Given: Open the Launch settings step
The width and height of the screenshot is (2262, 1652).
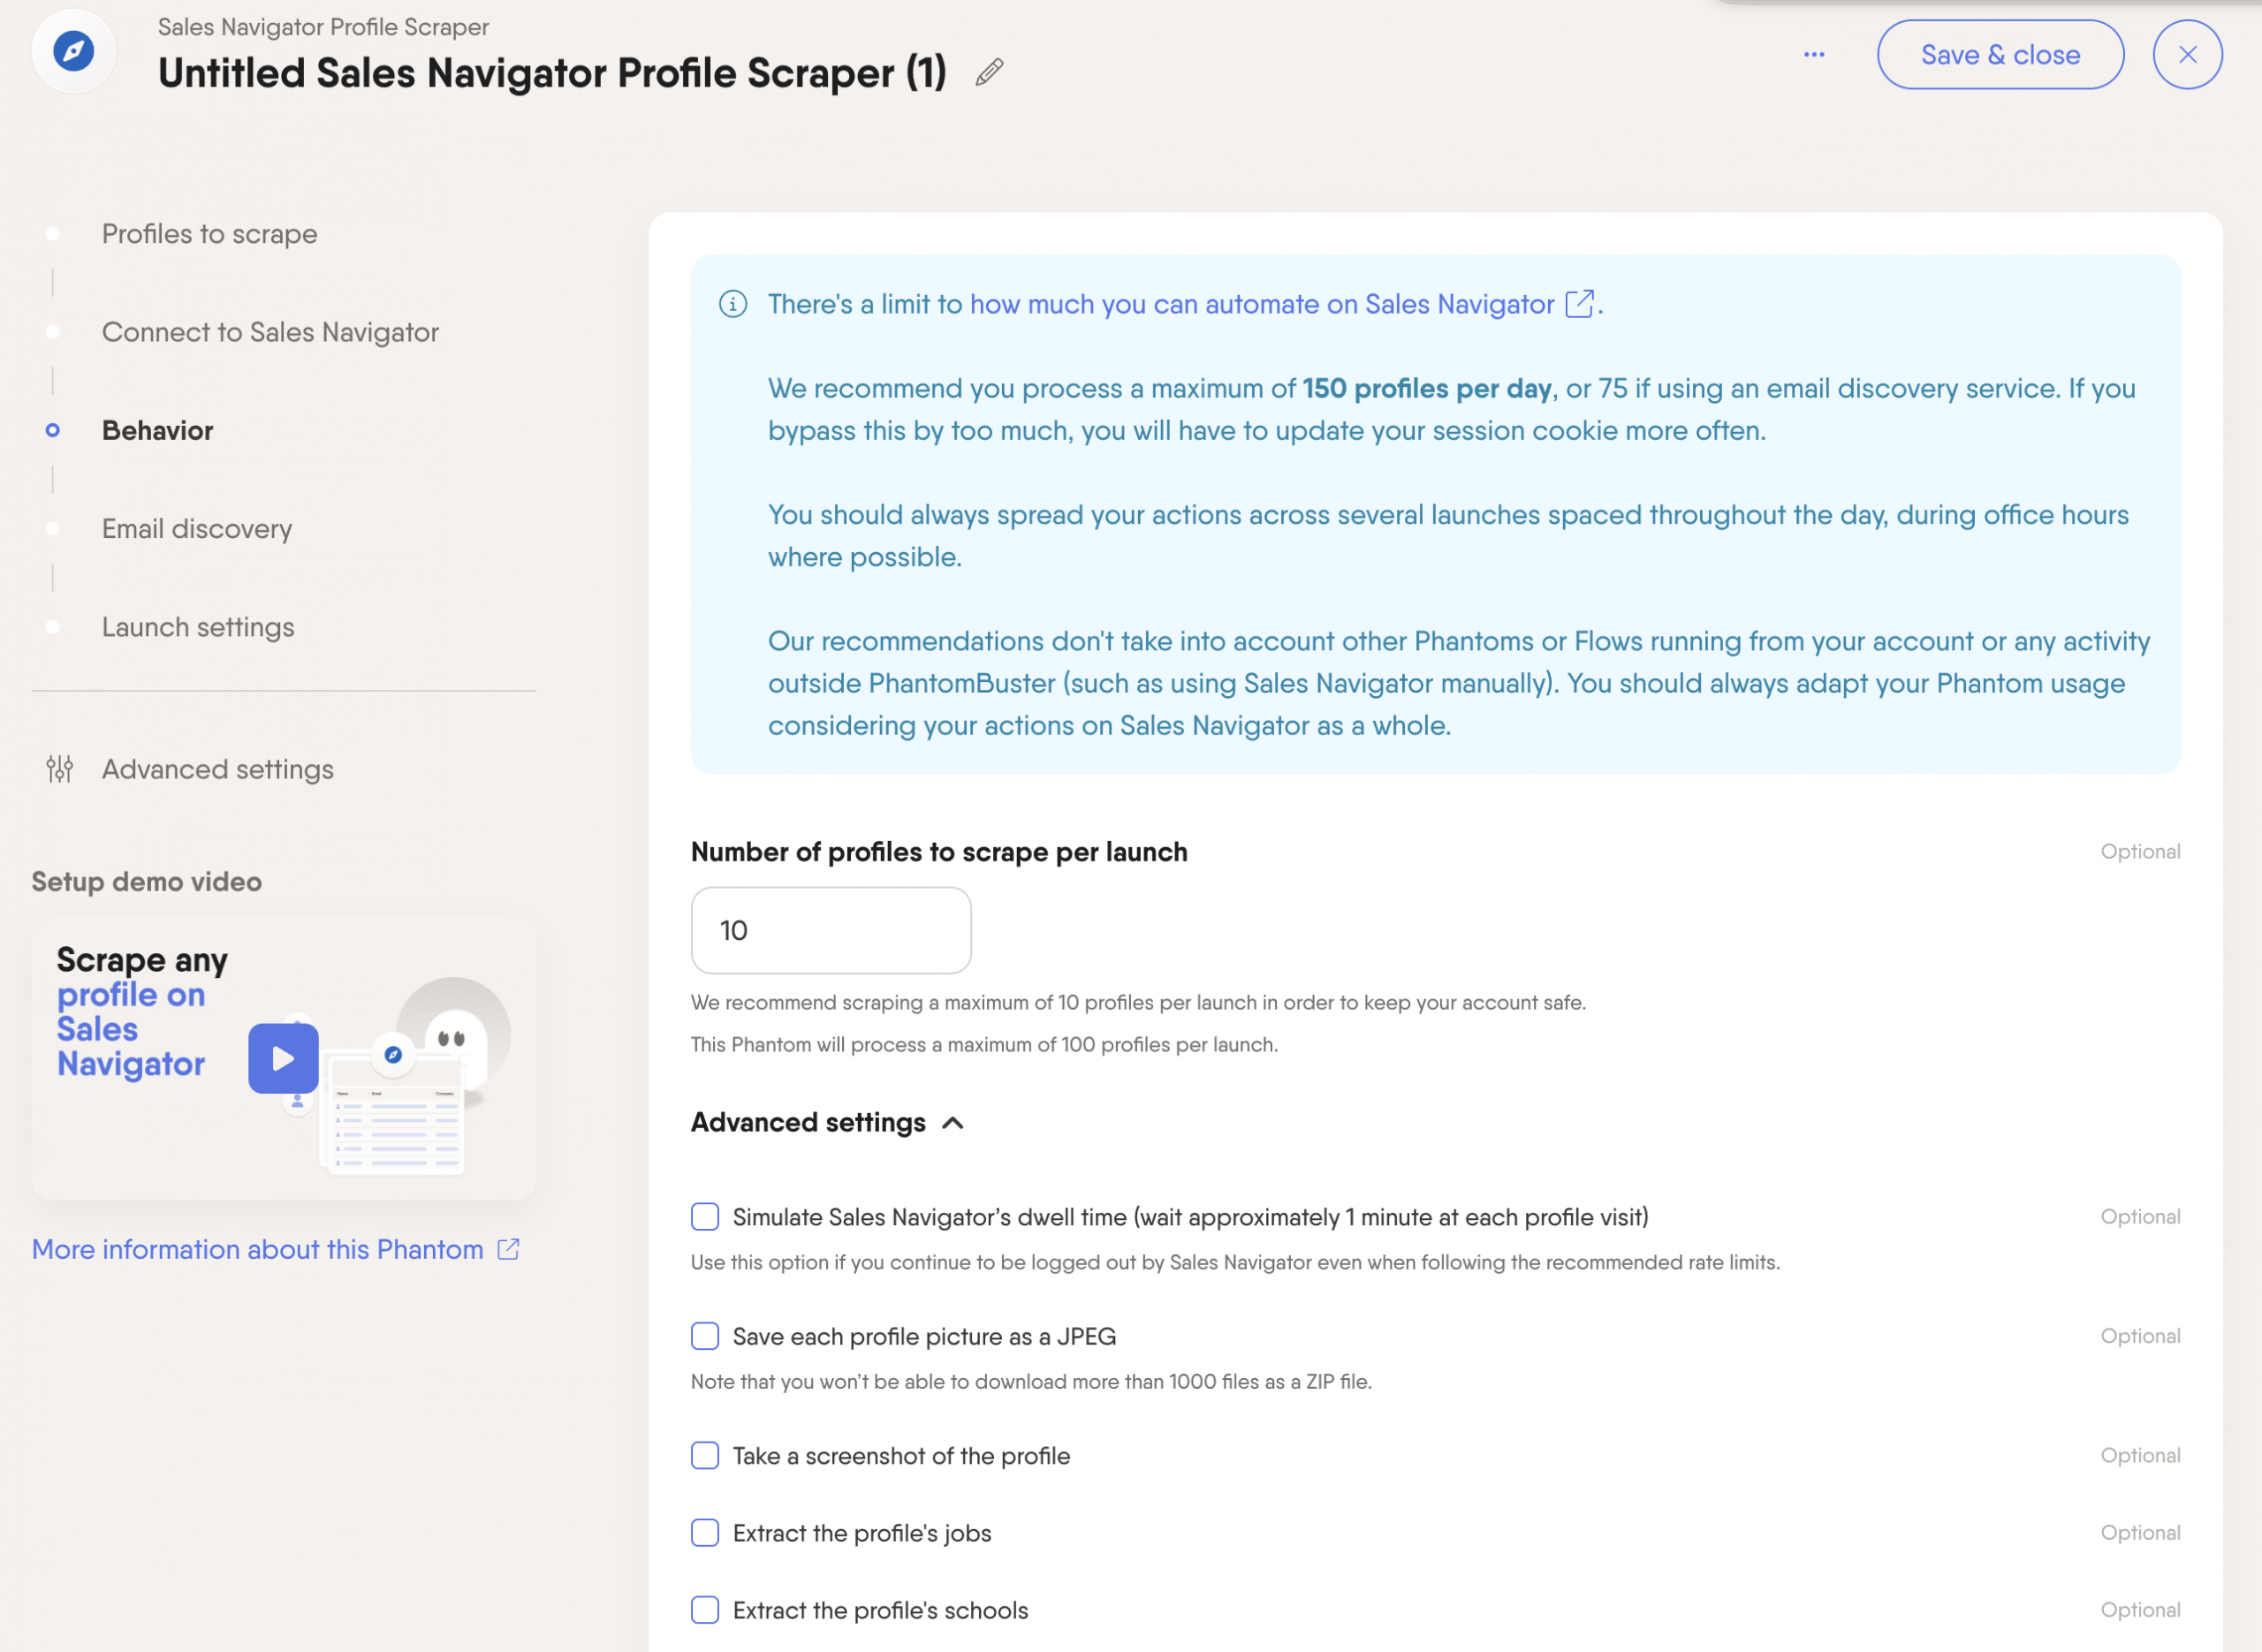Looking at the screenshot, I should coord(198,626).
